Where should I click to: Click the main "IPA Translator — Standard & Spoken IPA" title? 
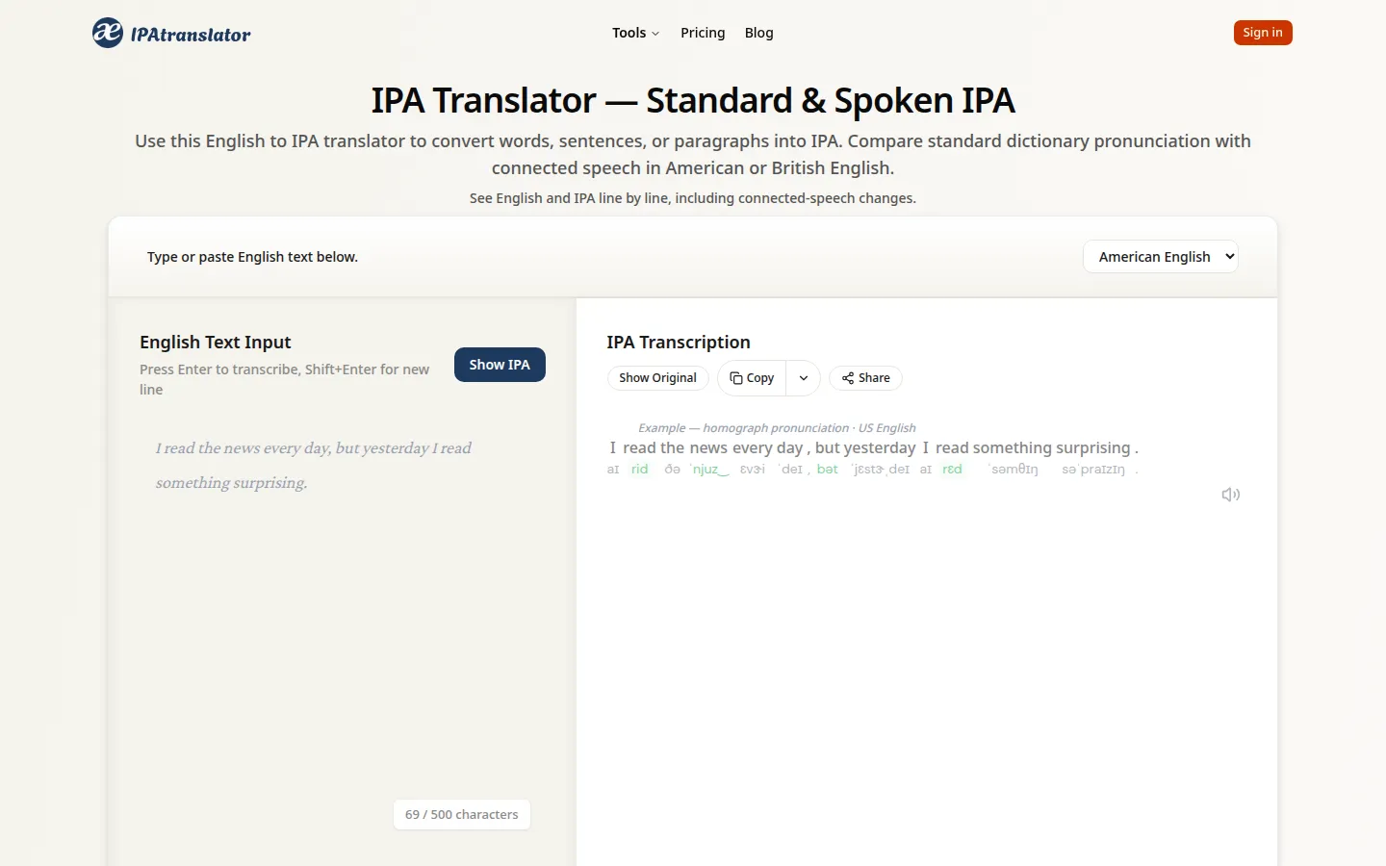[x=693, y=100]
